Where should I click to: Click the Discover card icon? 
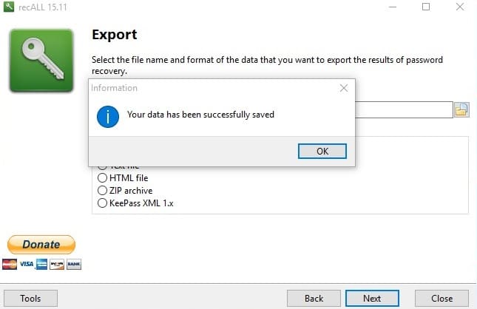(58, 264)
